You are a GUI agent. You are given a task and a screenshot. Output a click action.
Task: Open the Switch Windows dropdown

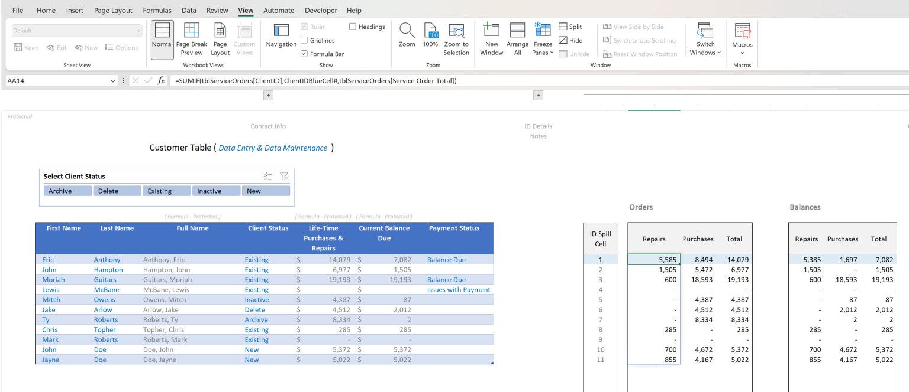tap(705, 39)
